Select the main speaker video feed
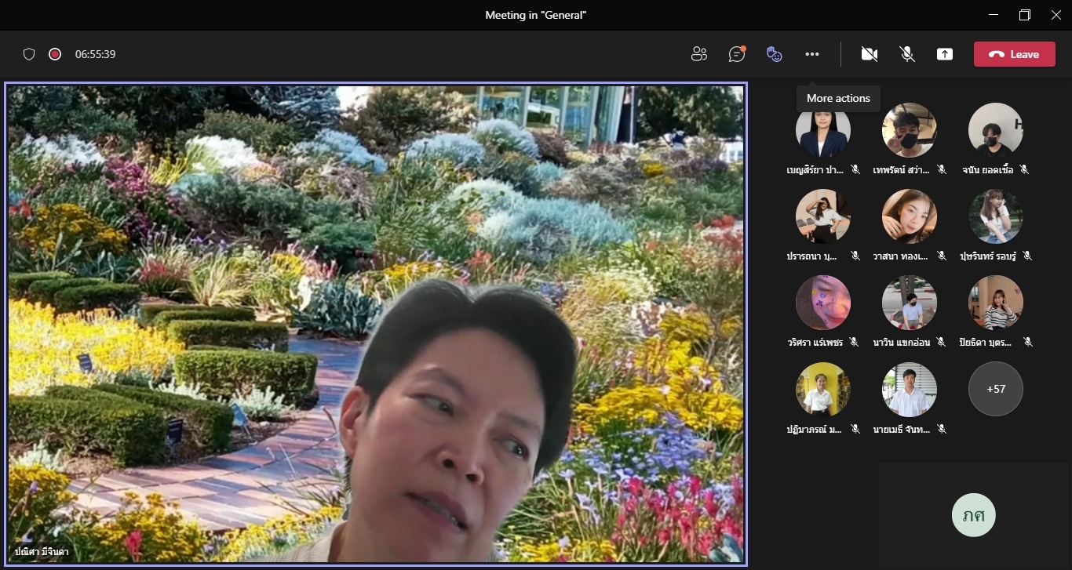 pyautogui.click(x=376, y=324)
